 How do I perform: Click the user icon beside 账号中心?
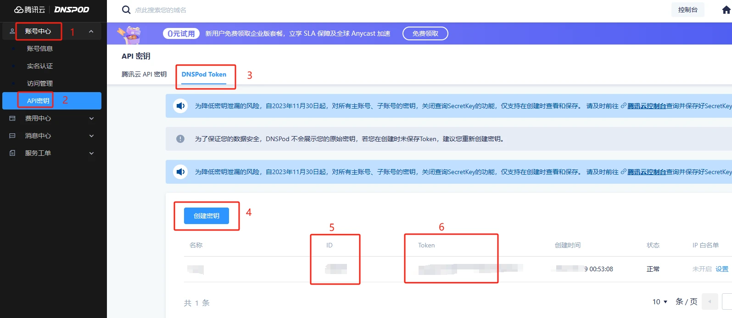pyautogui.click(x=12, y=31)
